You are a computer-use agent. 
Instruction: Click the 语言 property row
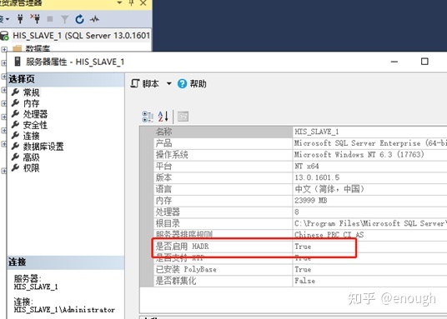coord(300,189)
